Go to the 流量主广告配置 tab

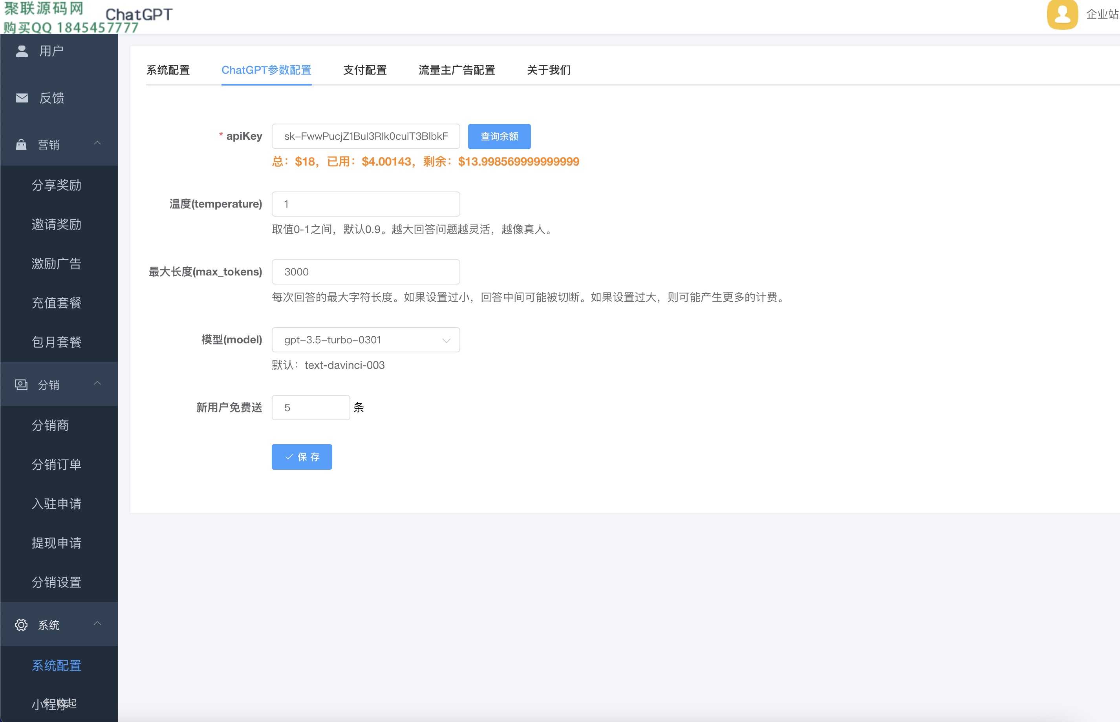point(457,70)
